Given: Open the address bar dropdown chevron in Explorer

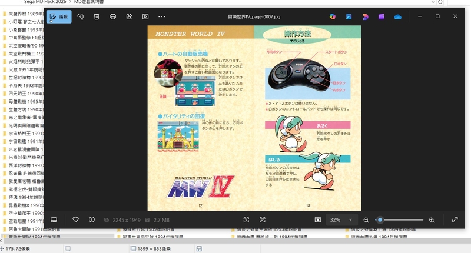Looking at the screenshot, I should [x=433, y=2].
